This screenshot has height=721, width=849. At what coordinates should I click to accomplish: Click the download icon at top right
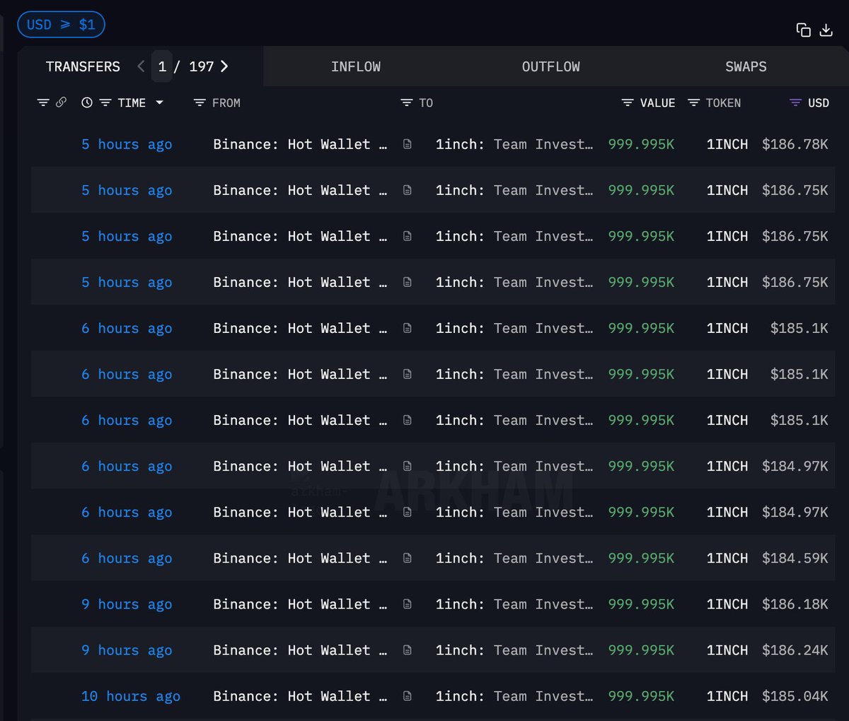[x=826, y=30]
